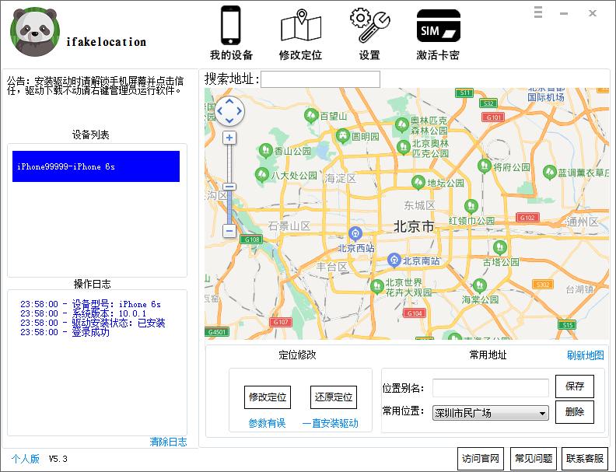This screenshot has height=472, width=616.
Task: Click the 保存 button
Action: [574, 386]
